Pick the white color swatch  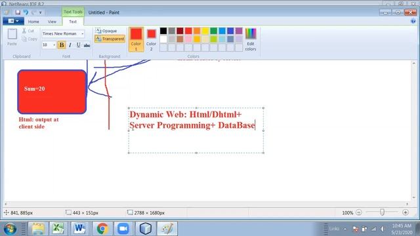163,39
